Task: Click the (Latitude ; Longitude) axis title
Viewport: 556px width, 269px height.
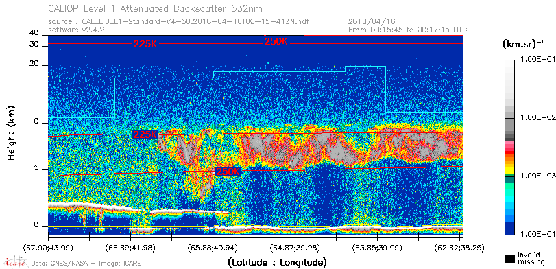Action: [x=277, y=263]
